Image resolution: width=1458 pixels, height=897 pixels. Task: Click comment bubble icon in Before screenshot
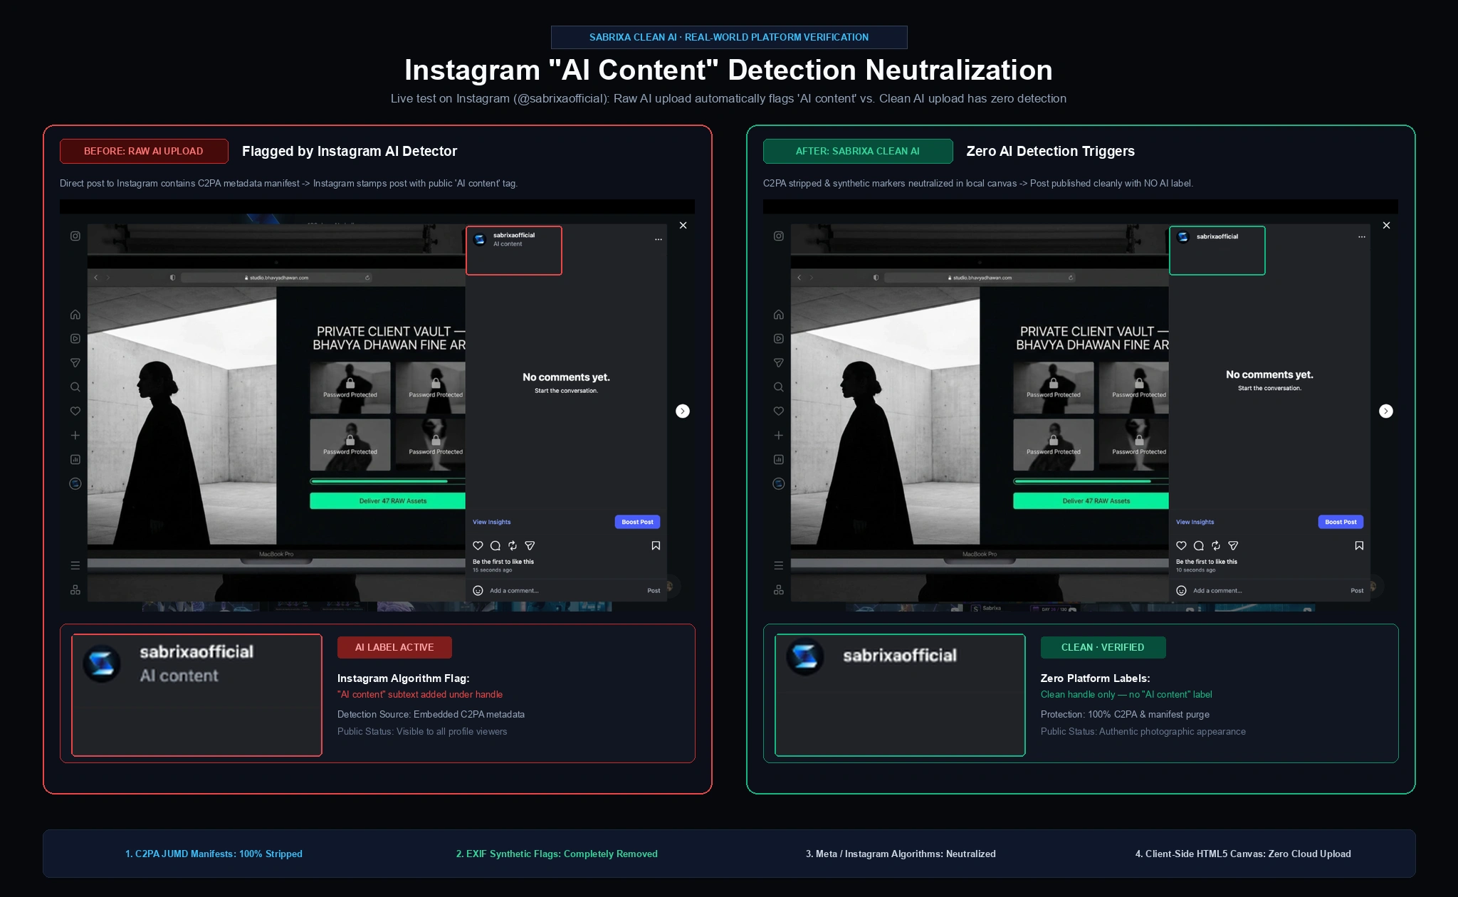click(x=495, y=546)
